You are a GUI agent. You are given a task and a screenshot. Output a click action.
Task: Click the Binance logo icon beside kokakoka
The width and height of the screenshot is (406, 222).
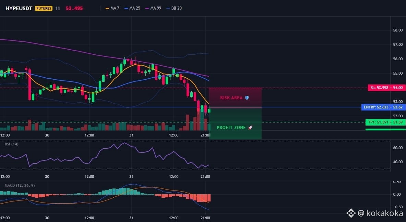351,213
